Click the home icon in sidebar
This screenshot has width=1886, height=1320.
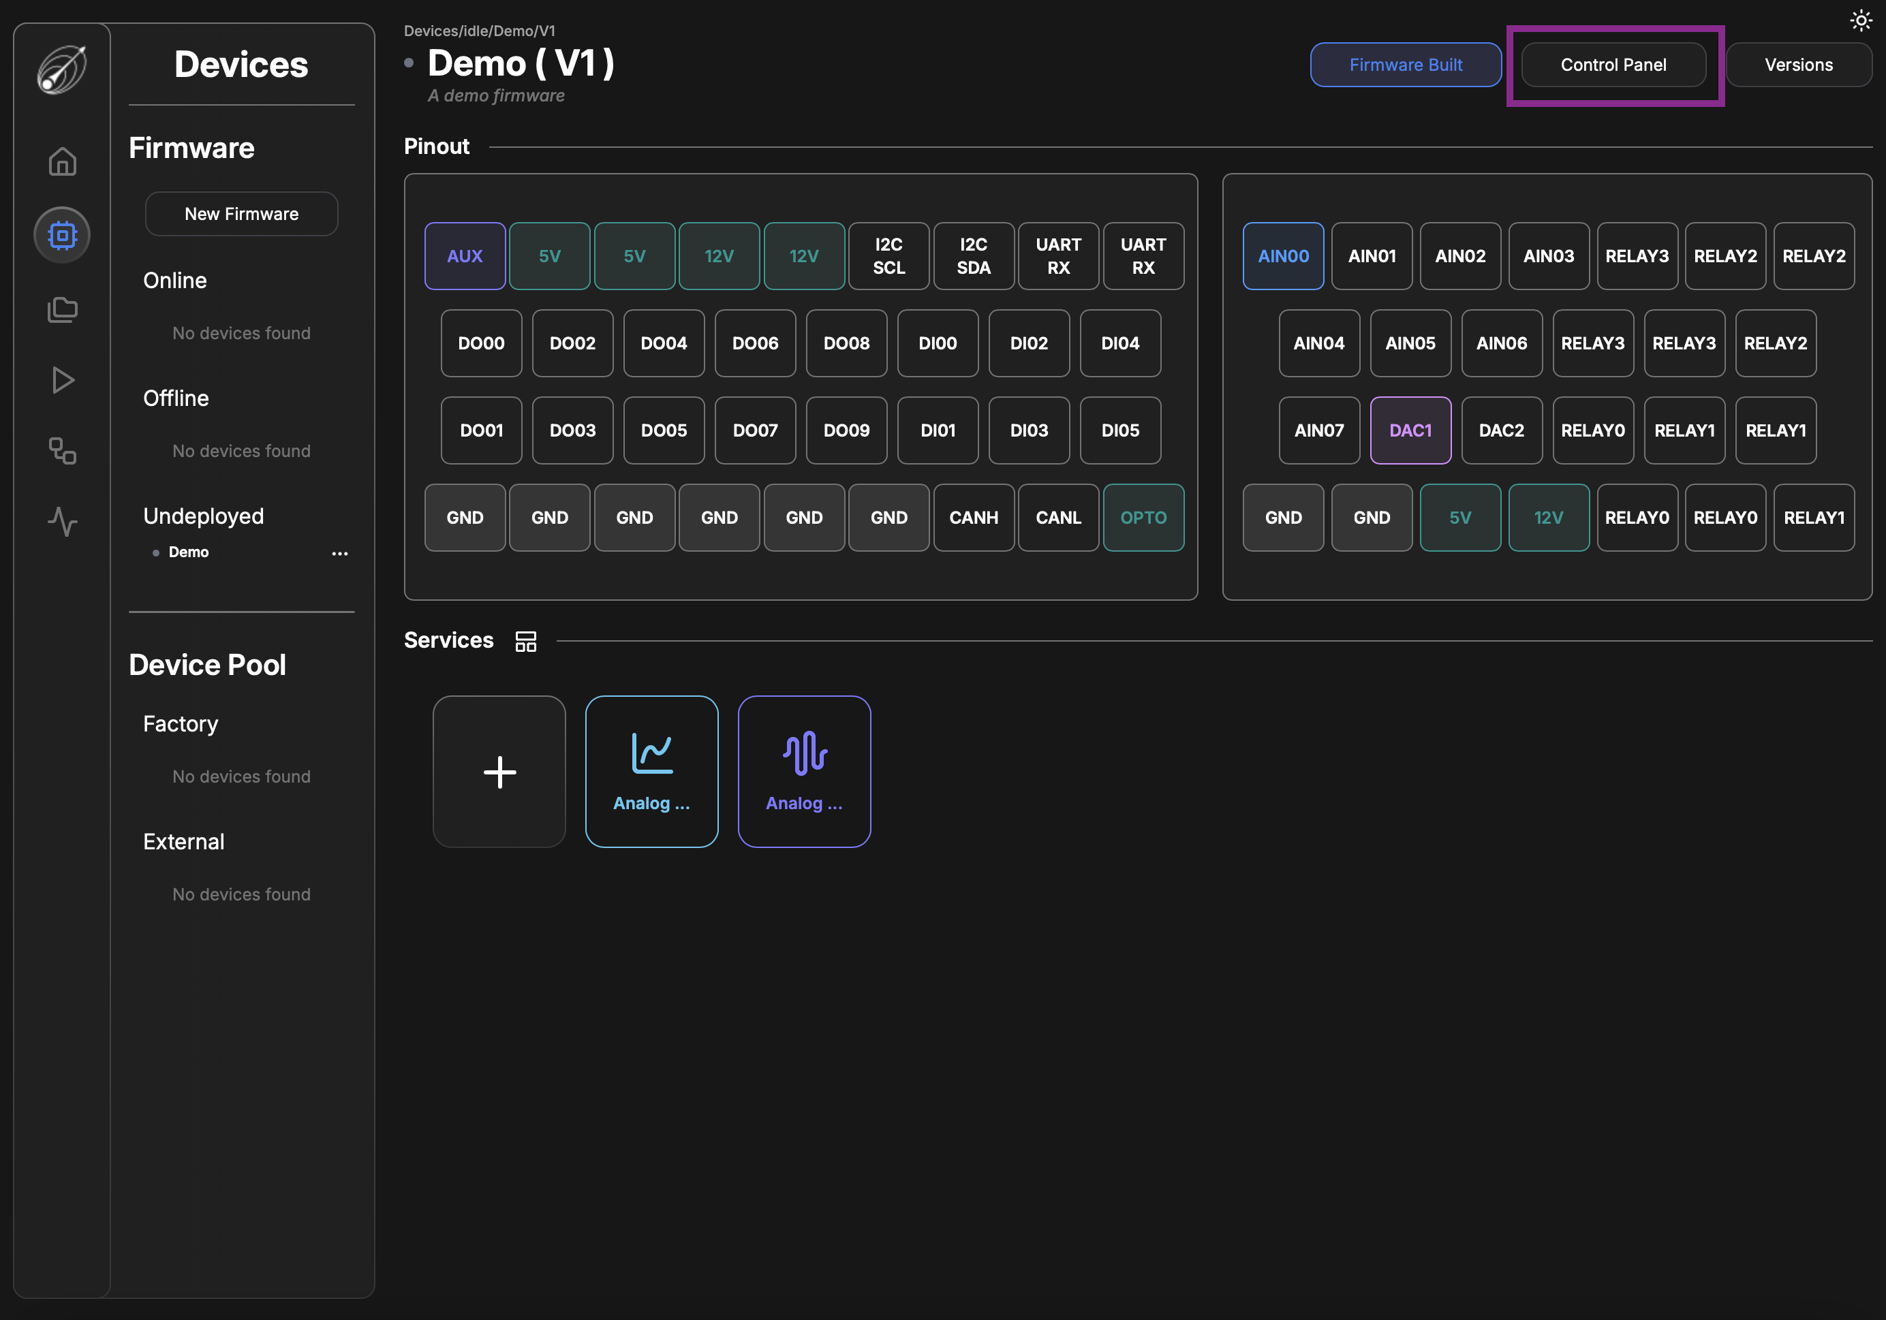63,161
